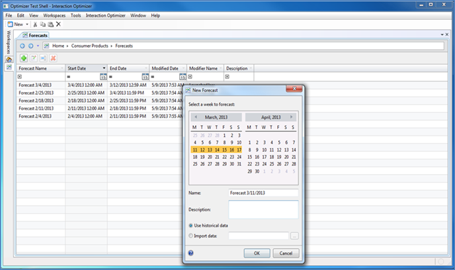Open the navigation history dropdown arrow
The image size is (455, 270).
pyautogui.click(x=38, y=46)
